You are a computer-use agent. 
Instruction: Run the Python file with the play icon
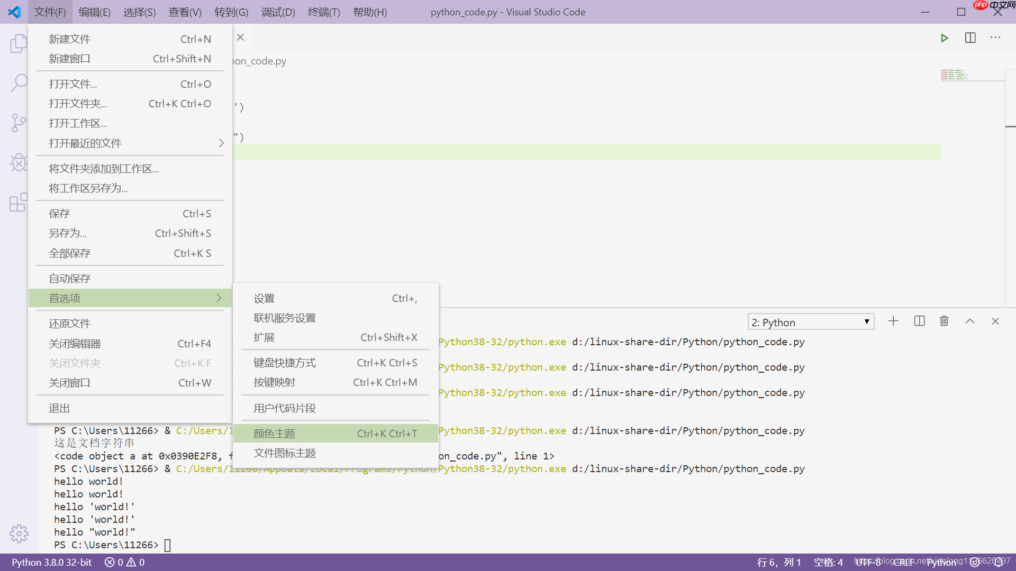[x=945, y=38]
